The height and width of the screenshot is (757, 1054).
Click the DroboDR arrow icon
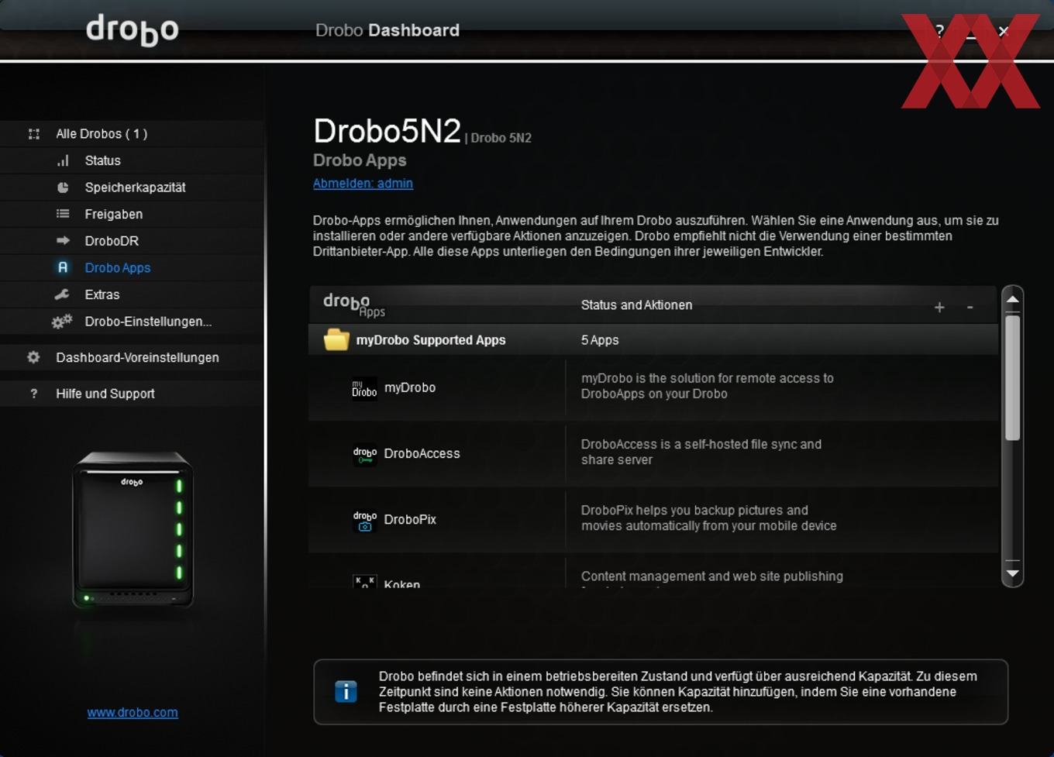click(63, 240)
